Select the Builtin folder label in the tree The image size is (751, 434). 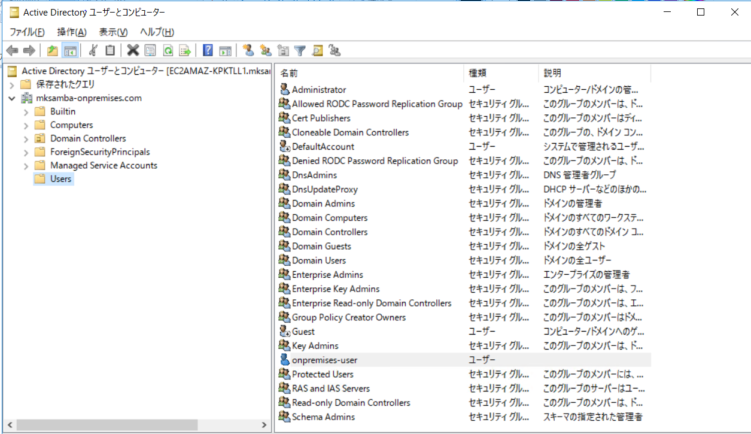coord(63,111)
